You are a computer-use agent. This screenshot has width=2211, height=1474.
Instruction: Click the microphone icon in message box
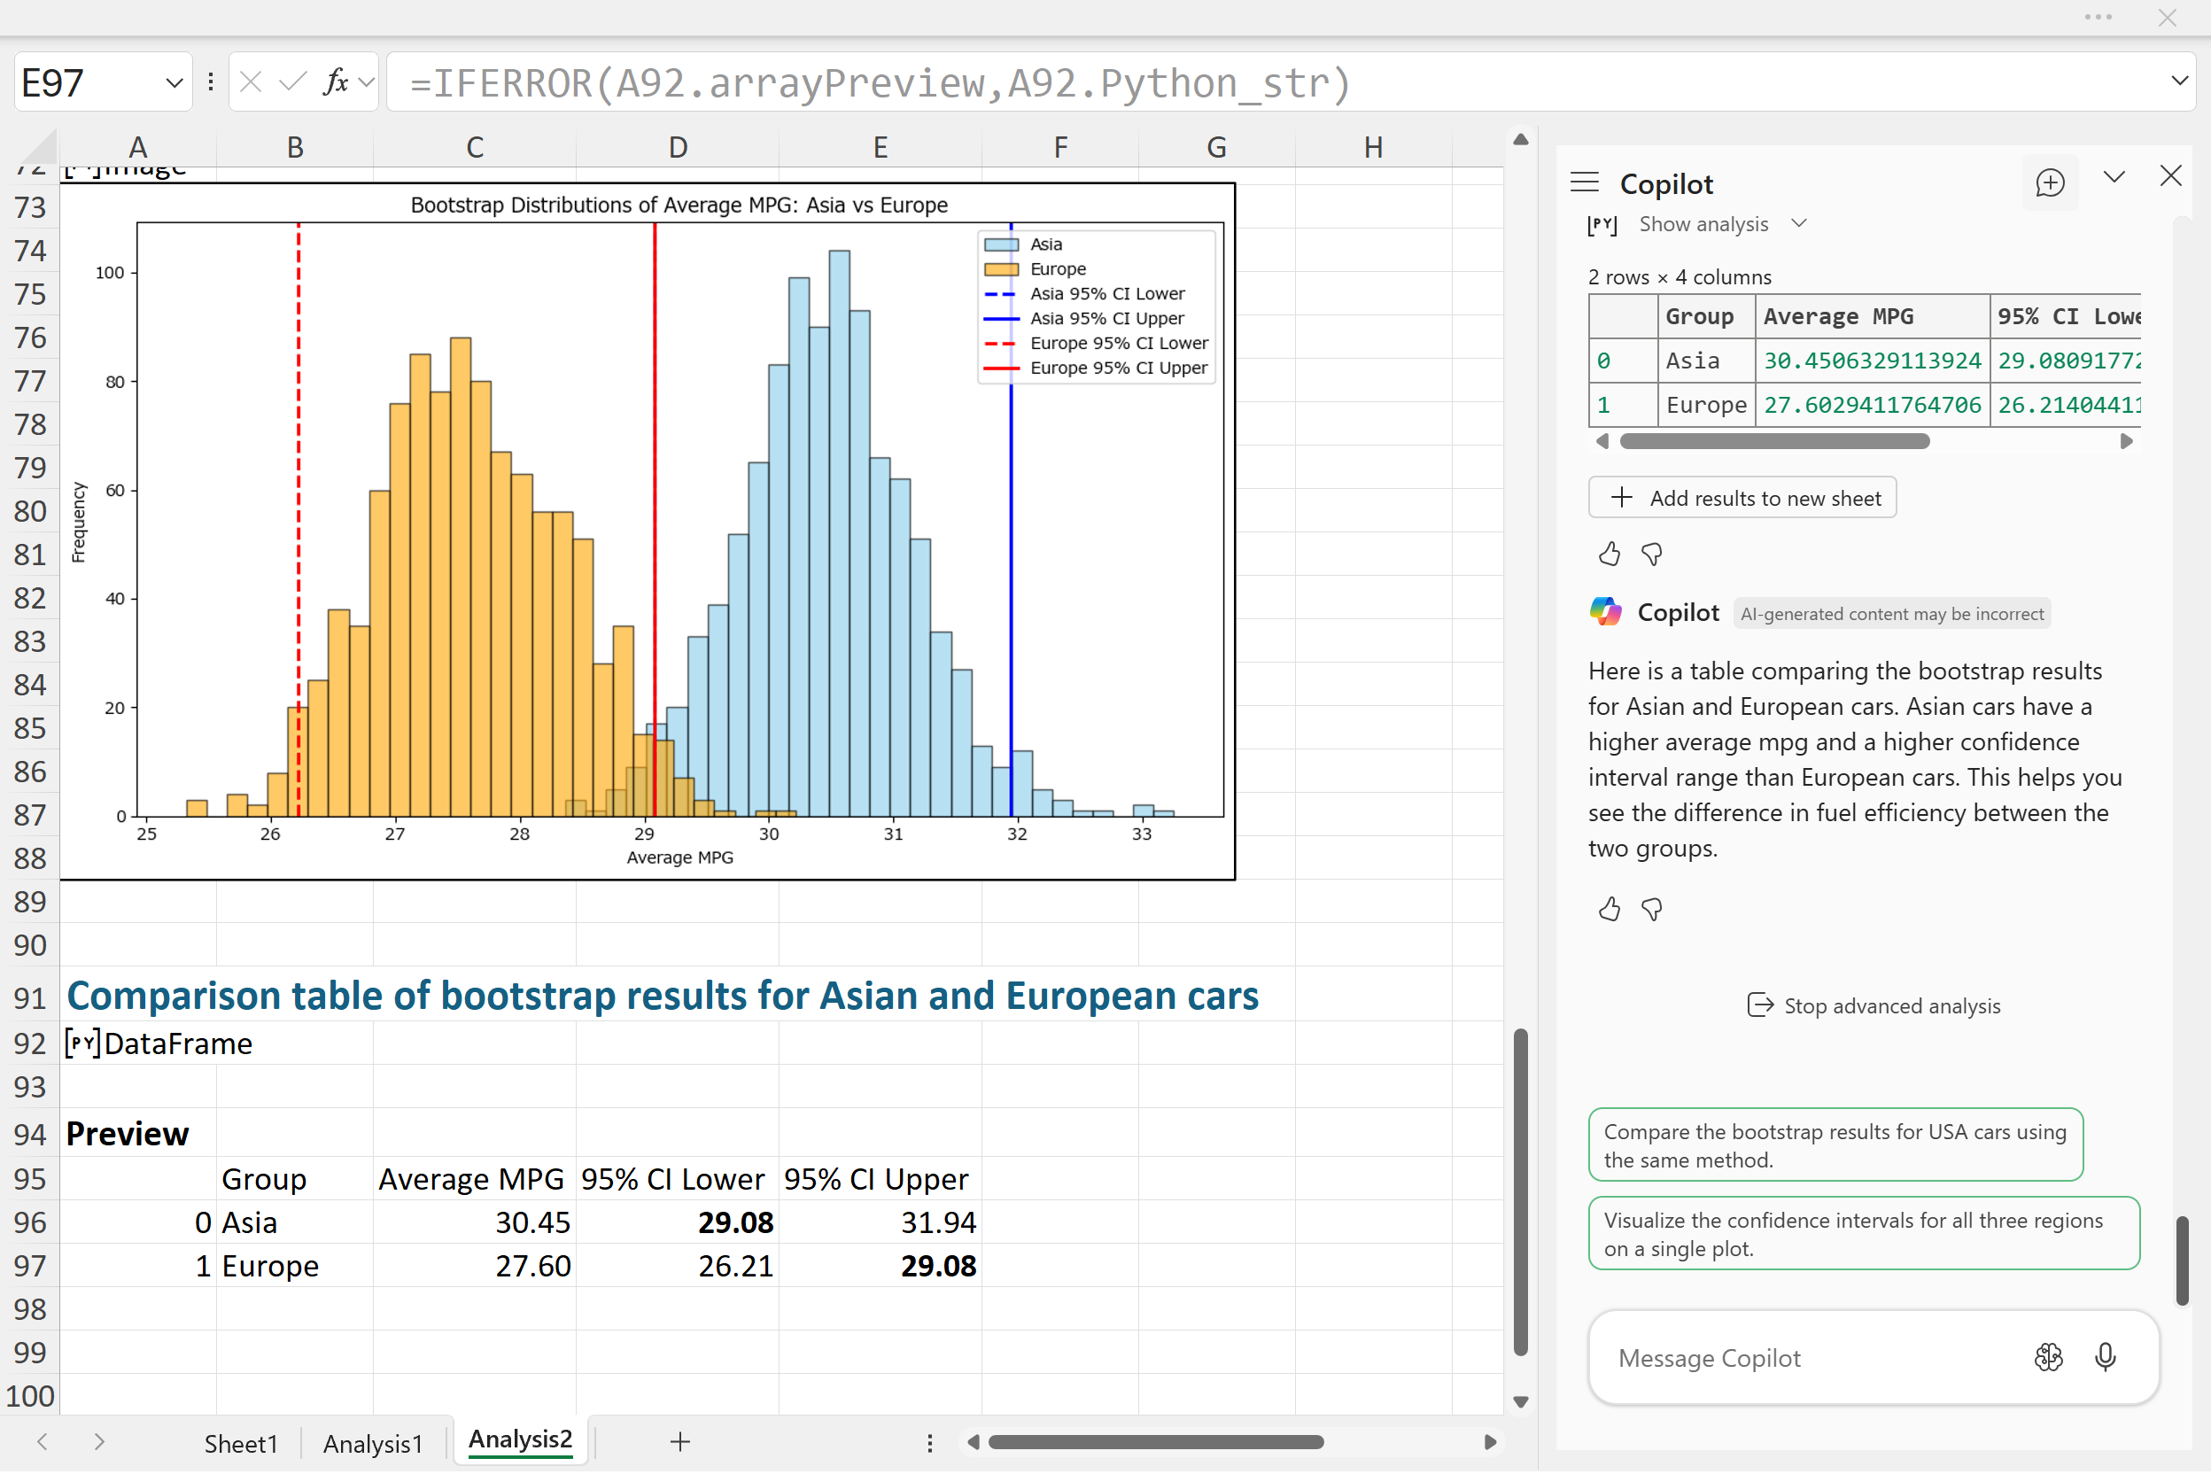(2105, 1356)
